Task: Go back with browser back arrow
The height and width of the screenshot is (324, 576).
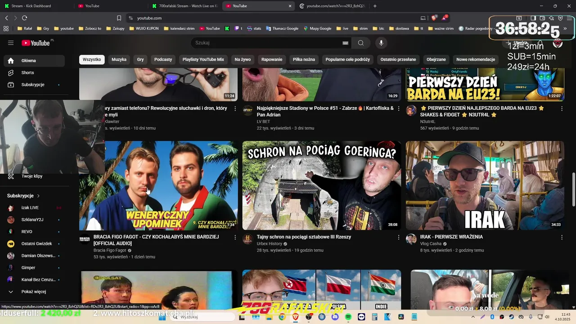Action: [6, 18]
